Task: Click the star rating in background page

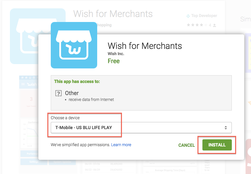Action: (x=197, y=25)
